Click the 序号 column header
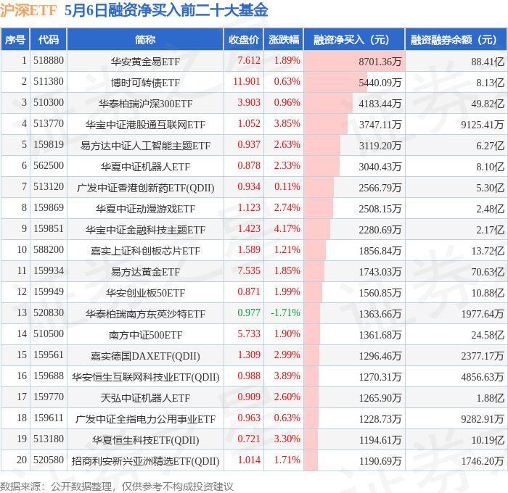Viewport: 508px width, 493px height. tap(15, 39)
